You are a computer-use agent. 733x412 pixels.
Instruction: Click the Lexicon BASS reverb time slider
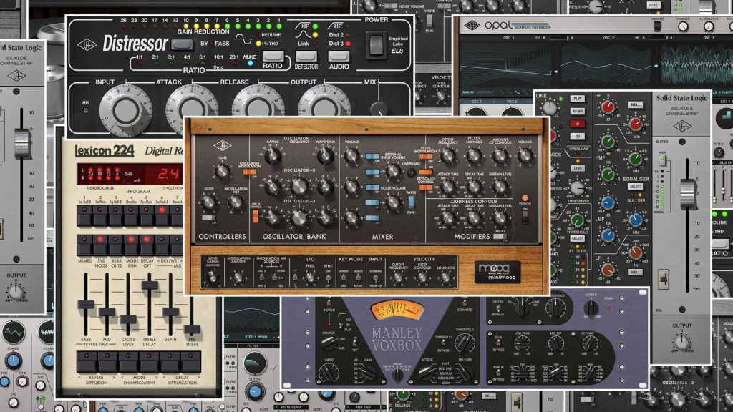pos(86,304)
